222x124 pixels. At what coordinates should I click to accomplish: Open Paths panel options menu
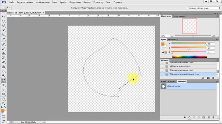[x=217, y=81]
